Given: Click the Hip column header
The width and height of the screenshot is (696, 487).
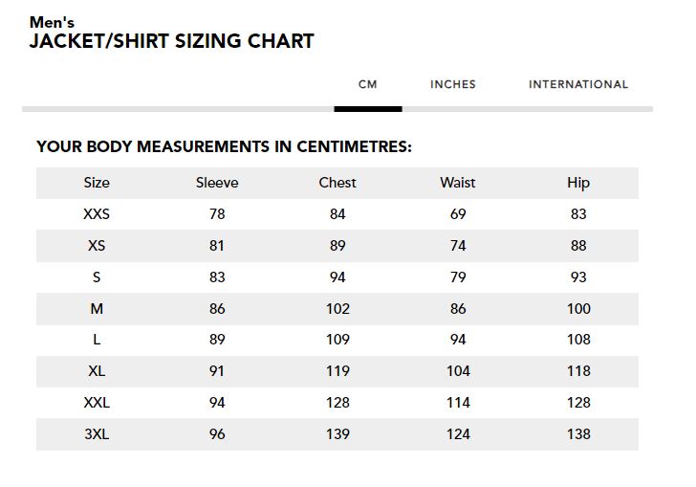Looking at the screenshot, I should tap(578, 183).
